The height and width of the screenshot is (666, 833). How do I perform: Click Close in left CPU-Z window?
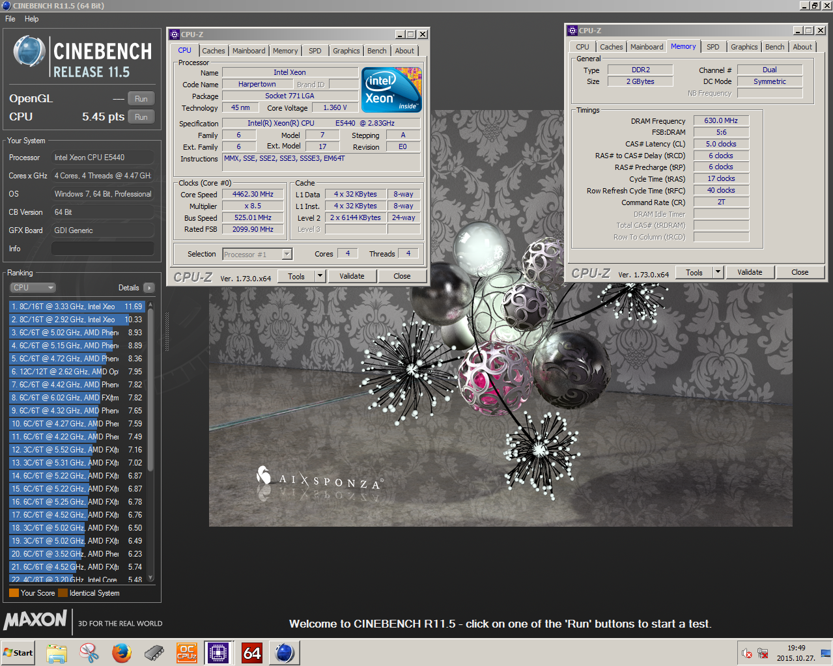402,276
